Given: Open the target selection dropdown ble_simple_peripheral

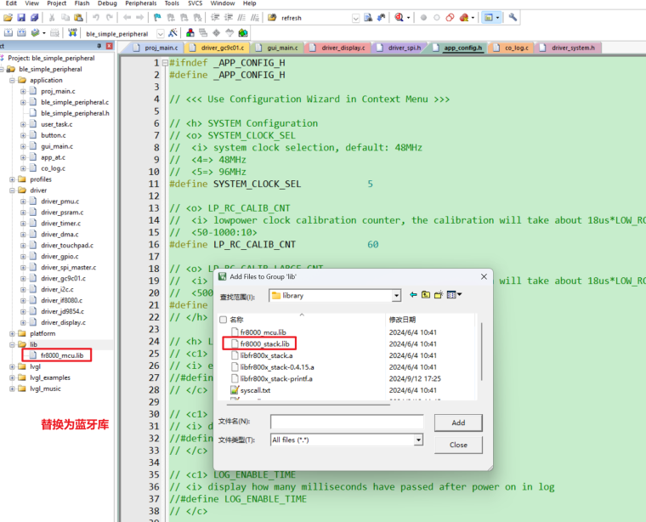Looking at the screenshot, I should 161,34.
